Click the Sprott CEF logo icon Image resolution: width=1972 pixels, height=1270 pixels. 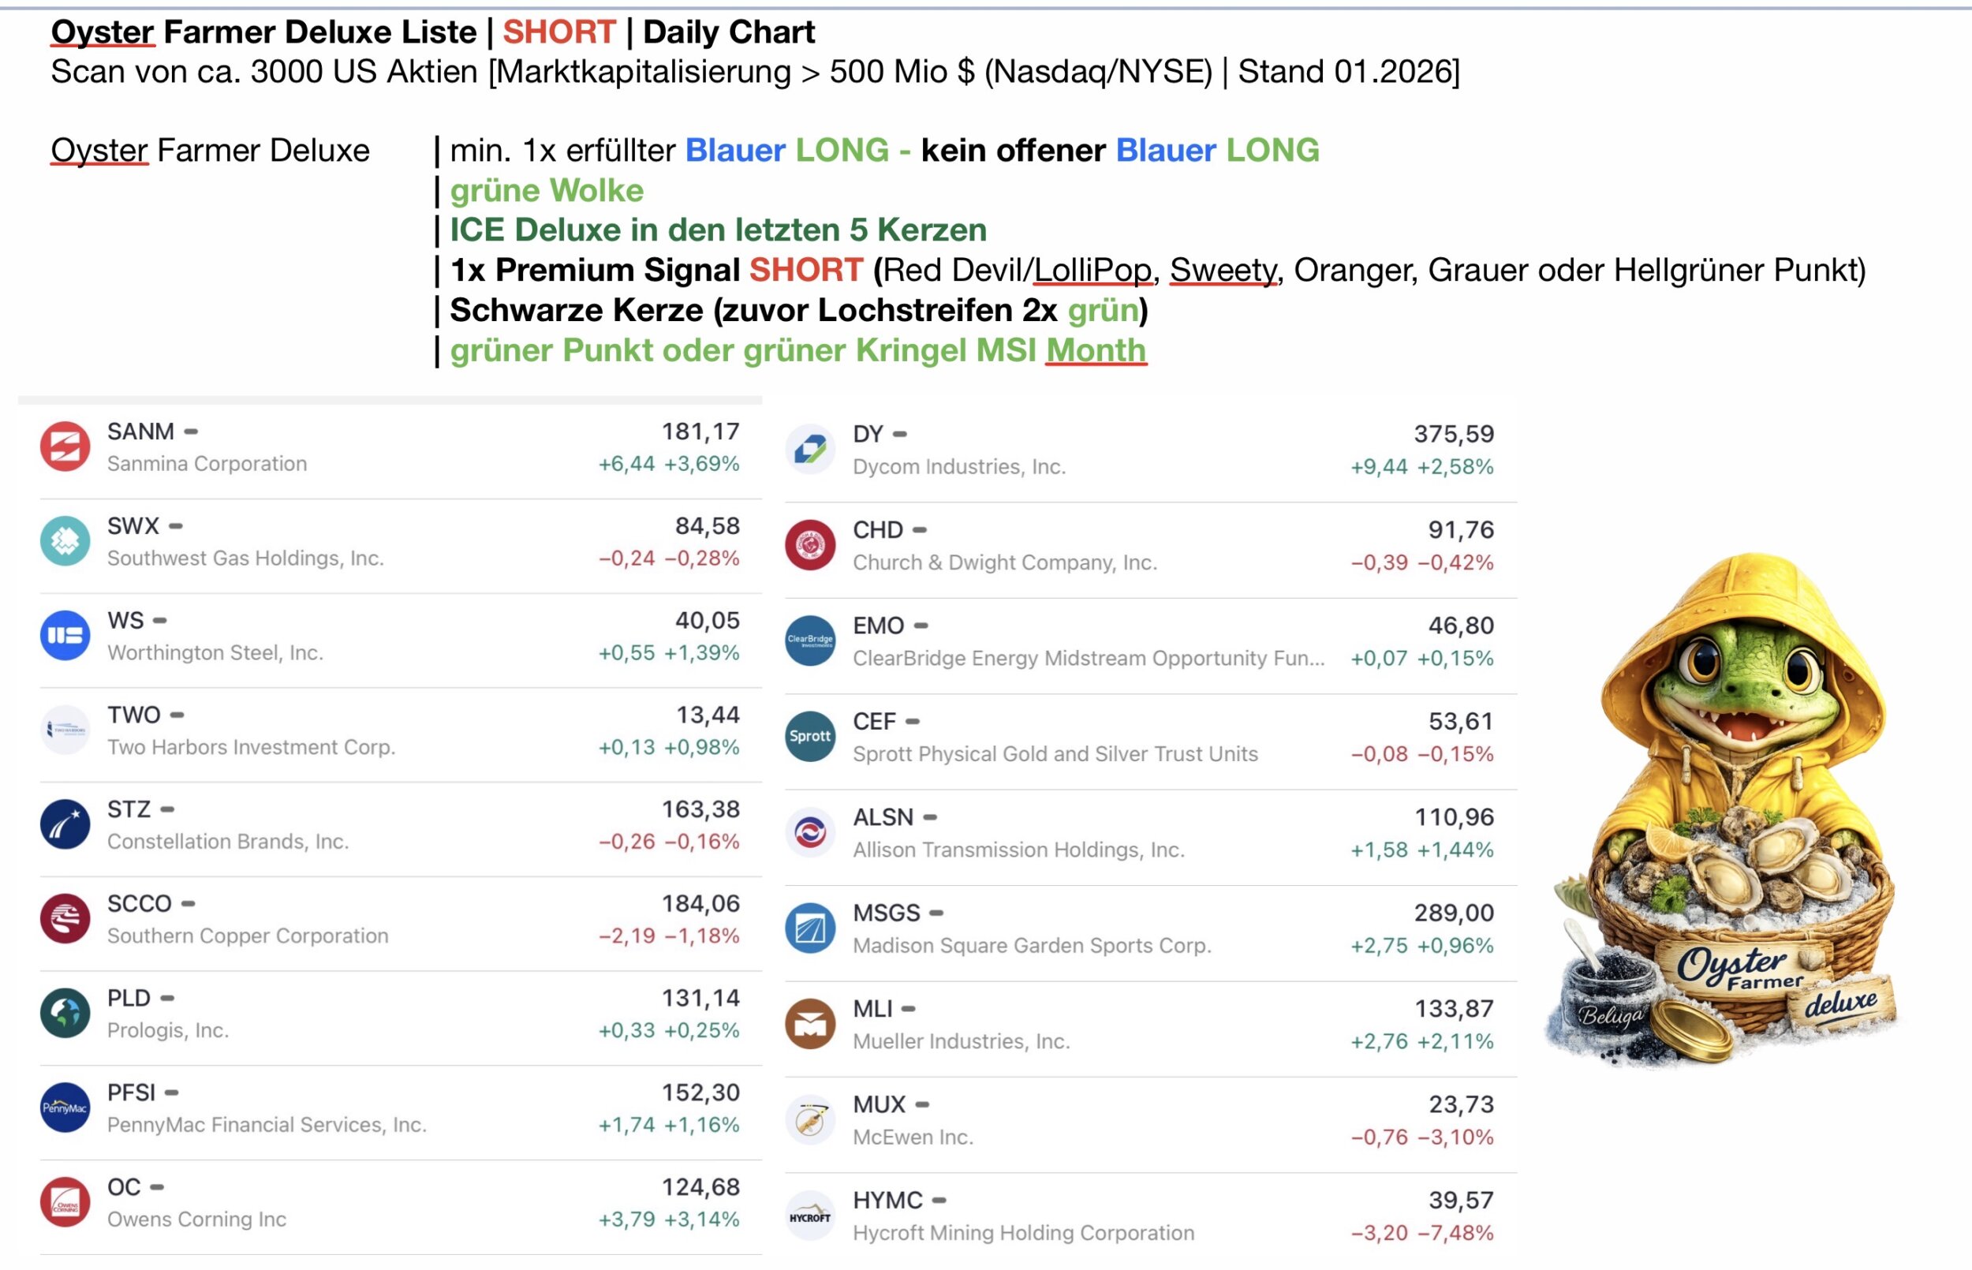point(809,737)
